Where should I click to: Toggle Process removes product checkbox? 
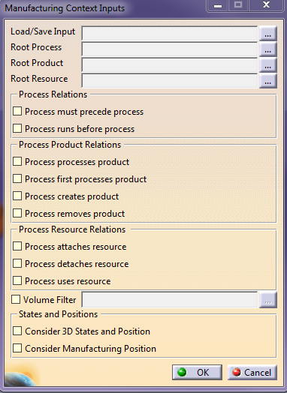17,213
